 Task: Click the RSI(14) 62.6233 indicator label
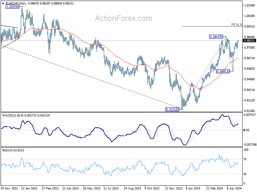[13, 150]
